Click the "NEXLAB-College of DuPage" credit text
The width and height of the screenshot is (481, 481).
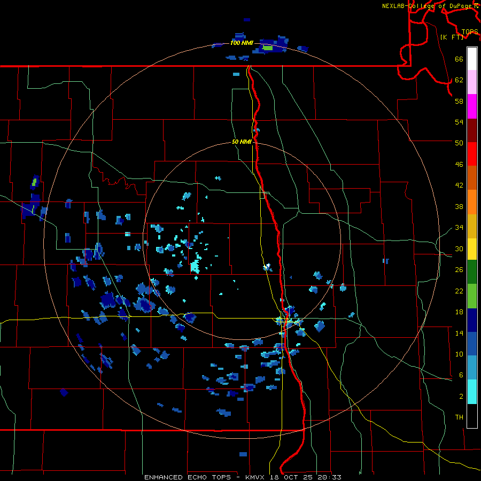(428, 6)
